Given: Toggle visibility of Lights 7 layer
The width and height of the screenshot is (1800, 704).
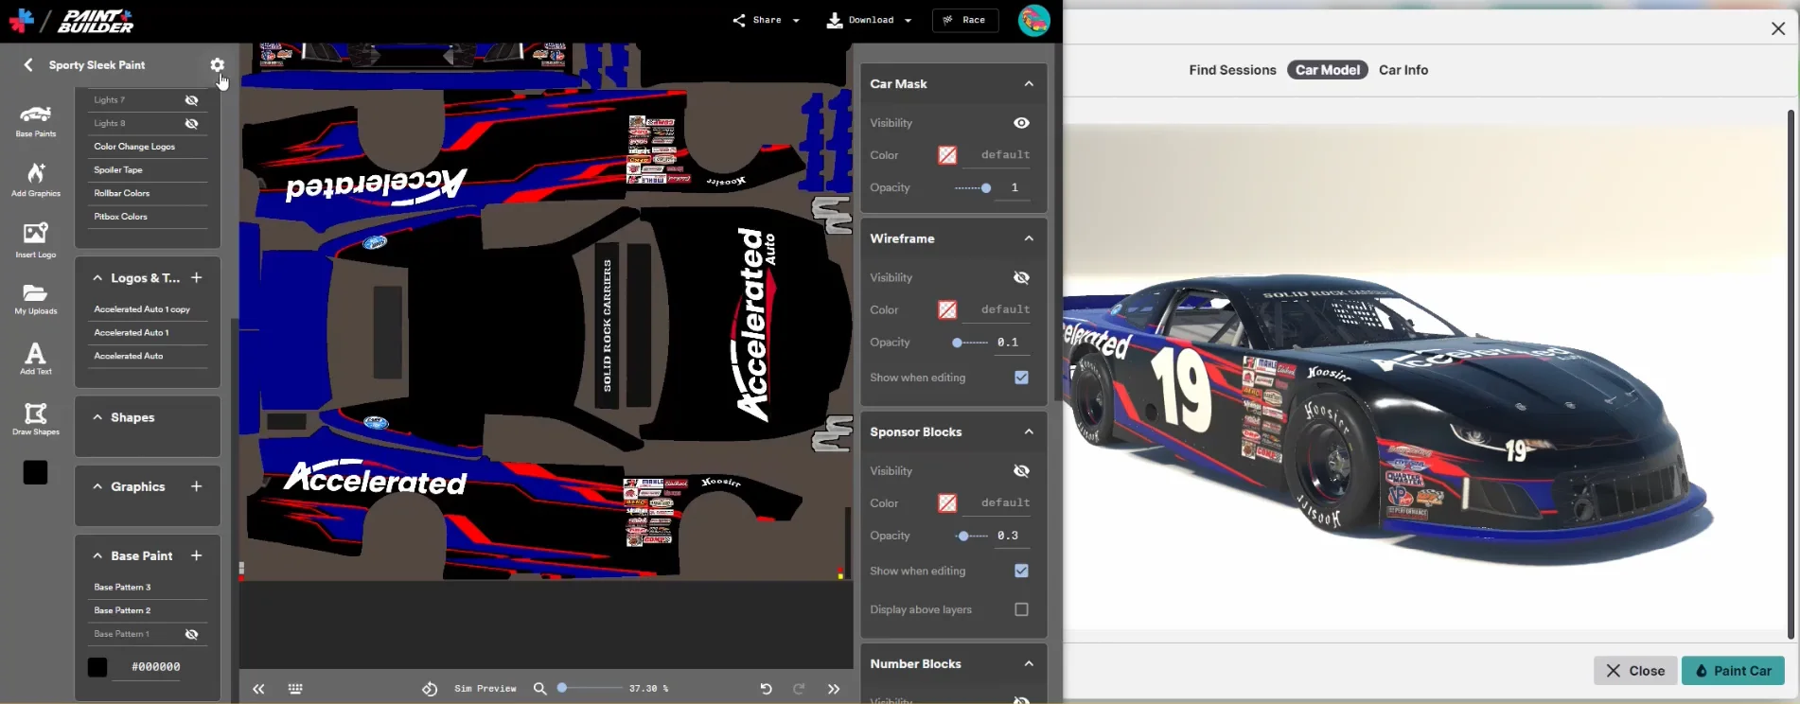Looking at the screenshot, I should coord(191,100).
